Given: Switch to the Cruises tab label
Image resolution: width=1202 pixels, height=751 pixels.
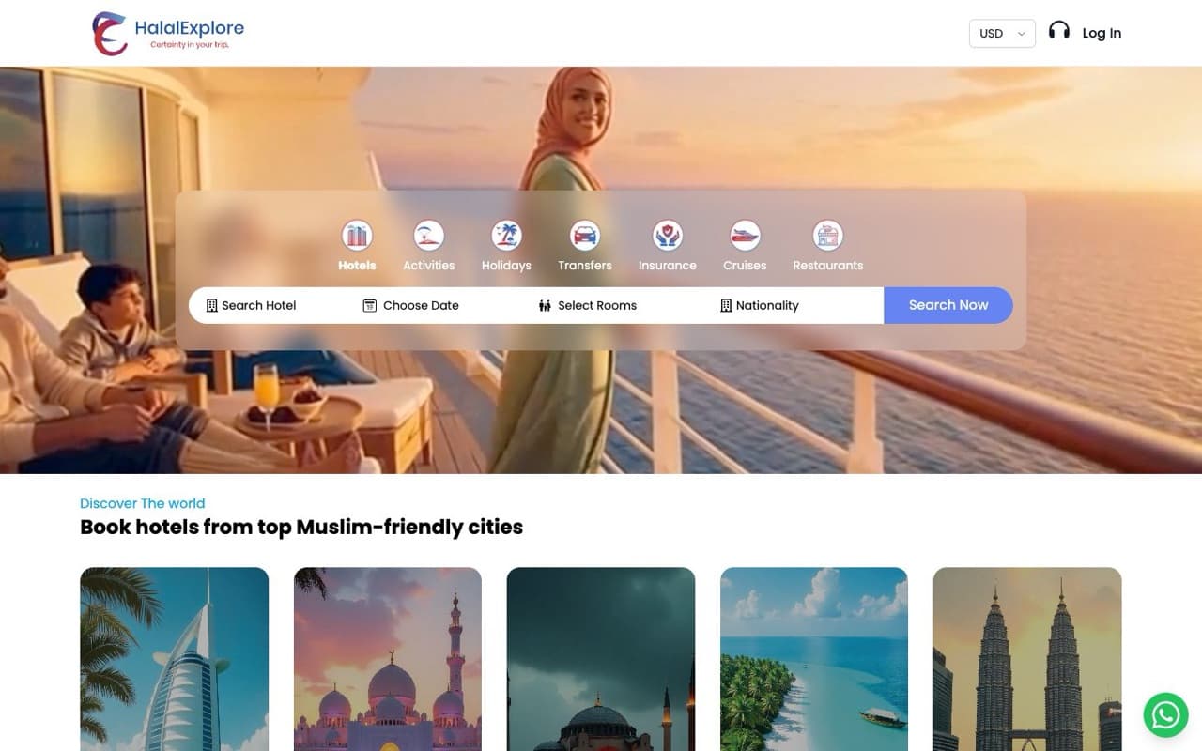Looking at the screenshot, I should pyautogui.click(x=745, y=266).
